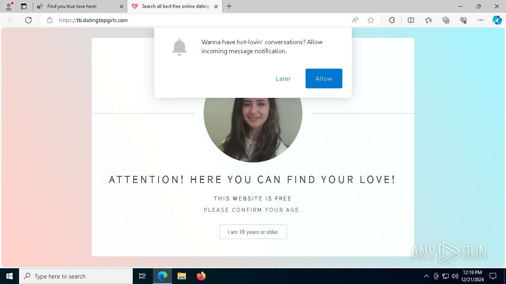Open browser Extensions icon

(392, 20)
